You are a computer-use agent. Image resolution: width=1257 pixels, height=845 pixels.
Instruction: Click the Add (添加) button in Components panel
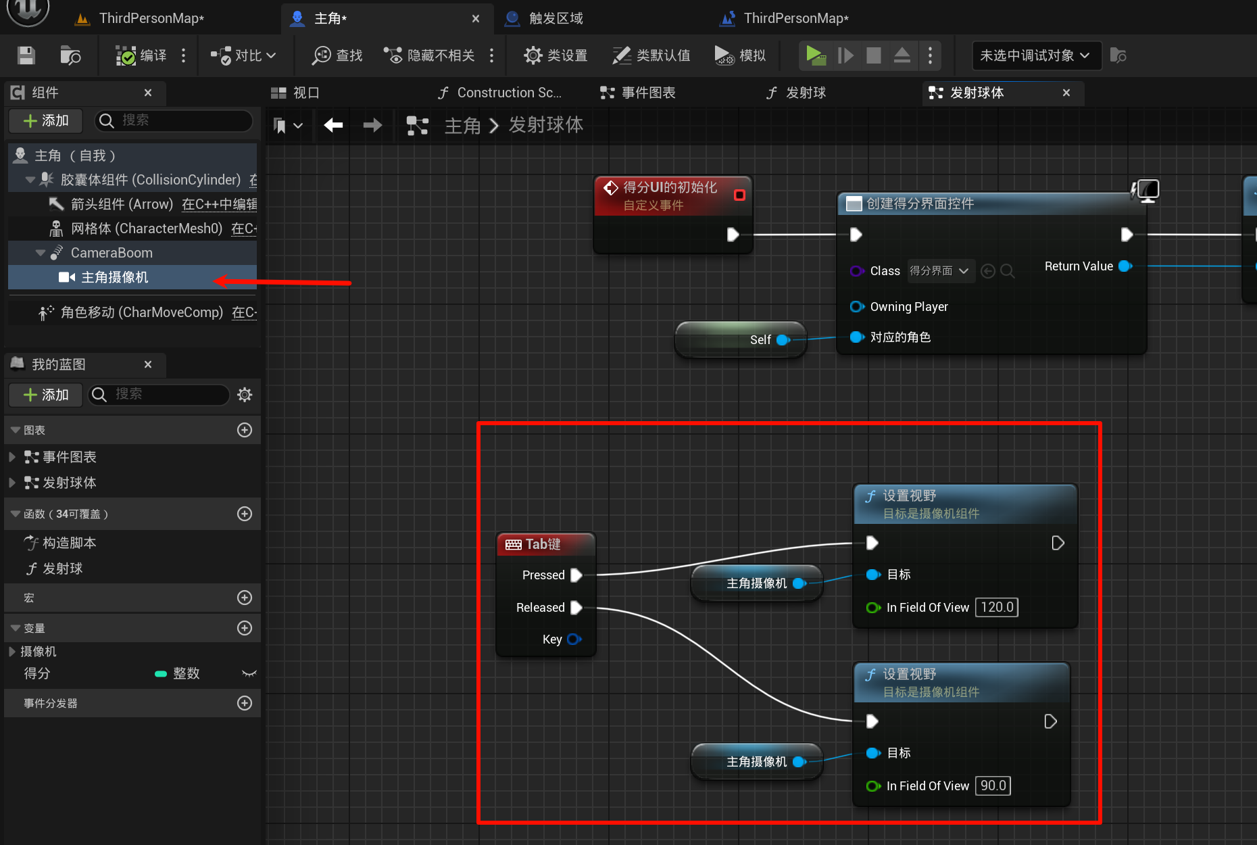46,120
